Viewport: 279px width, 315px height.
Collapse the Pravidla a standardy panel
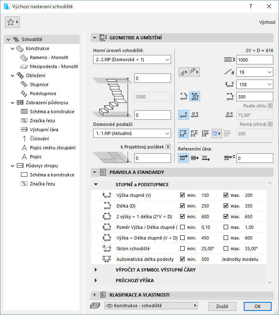click(94, 172)
